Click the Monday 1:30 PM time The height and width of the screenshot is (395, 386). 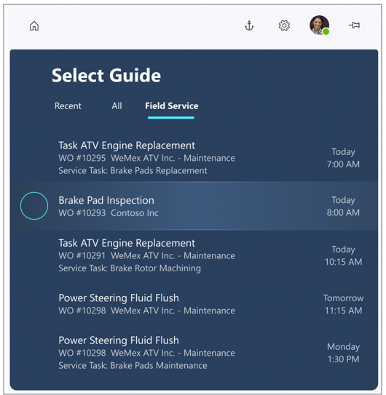tap(343, 353)
